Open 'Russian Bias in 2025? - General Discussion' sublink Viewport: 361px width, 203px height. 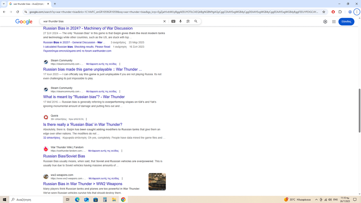[x=74, y=42]
